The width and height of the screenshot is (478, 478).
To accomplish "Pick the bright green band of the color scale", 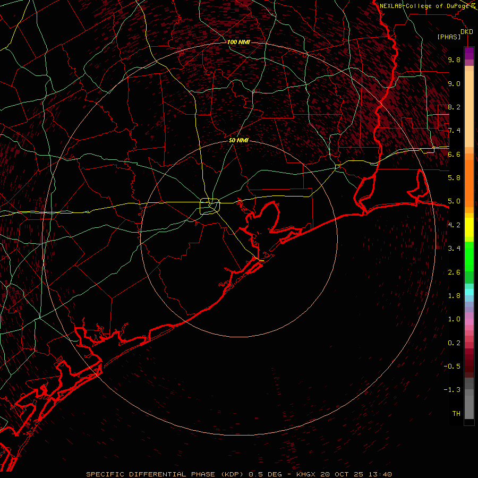I will click(469, 256).
